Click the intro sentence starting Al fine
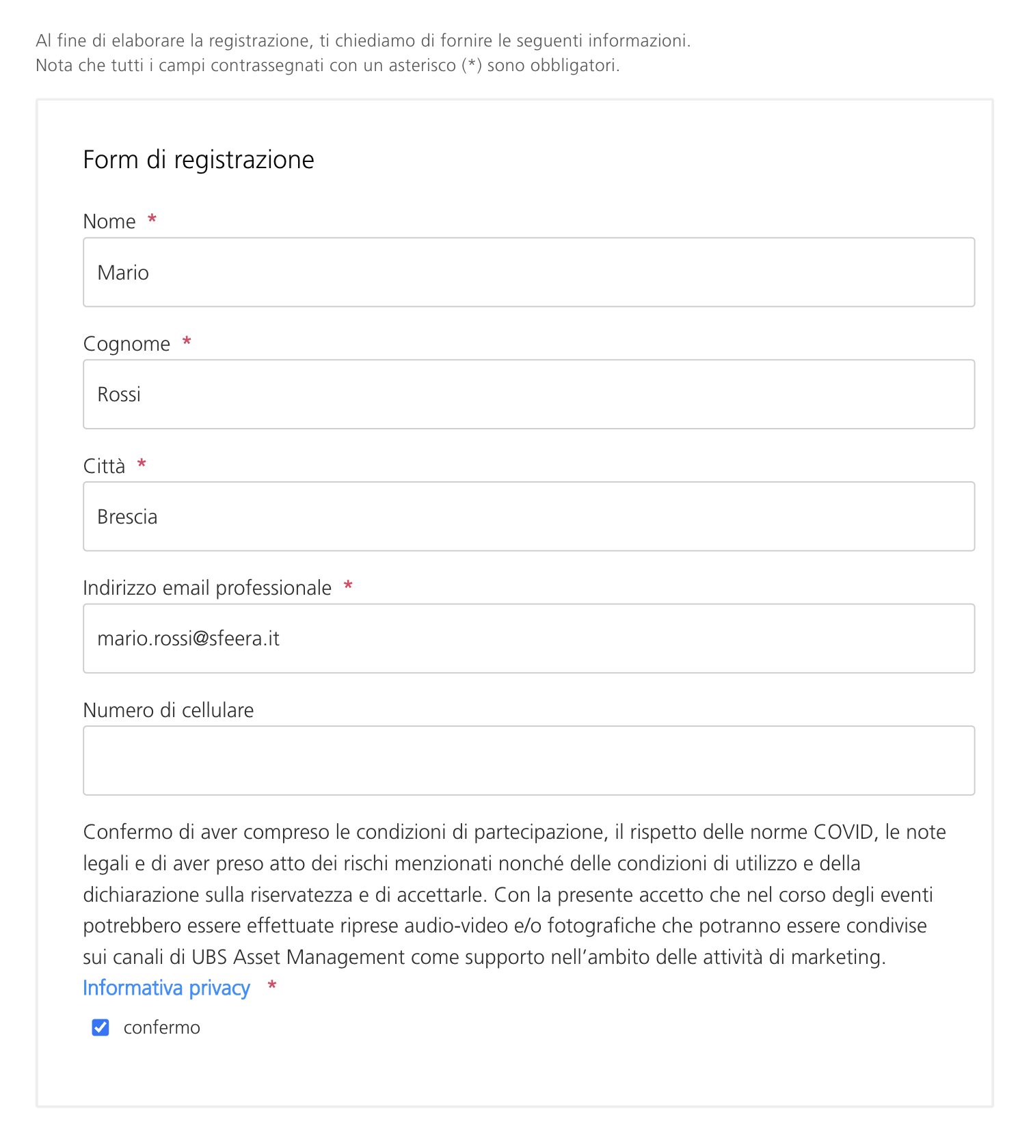Screen dimensions: 1031x1128 pyautogui.click(x=363, y=40)
